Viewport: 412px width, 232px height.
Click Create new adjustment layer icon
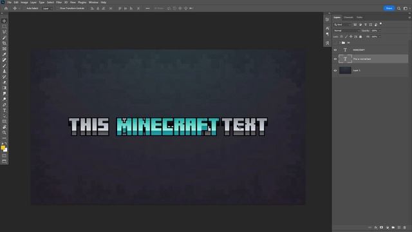click(388, 227)
